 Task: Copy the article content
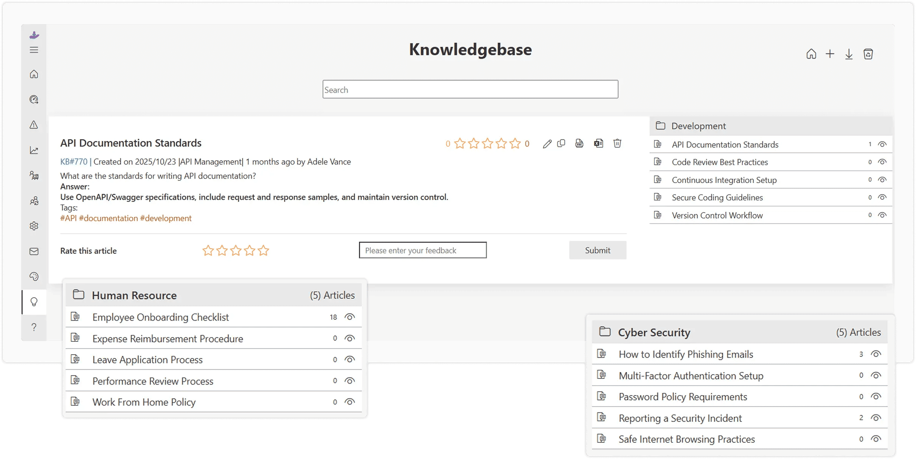562,144
